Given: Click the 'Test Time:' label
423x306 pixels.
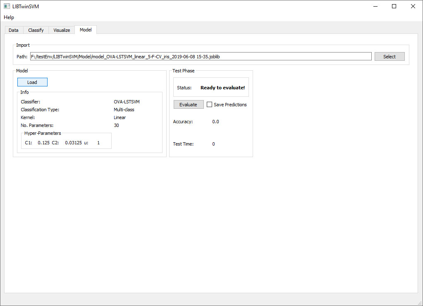Looking at the screenshot, I should point(183,144).
